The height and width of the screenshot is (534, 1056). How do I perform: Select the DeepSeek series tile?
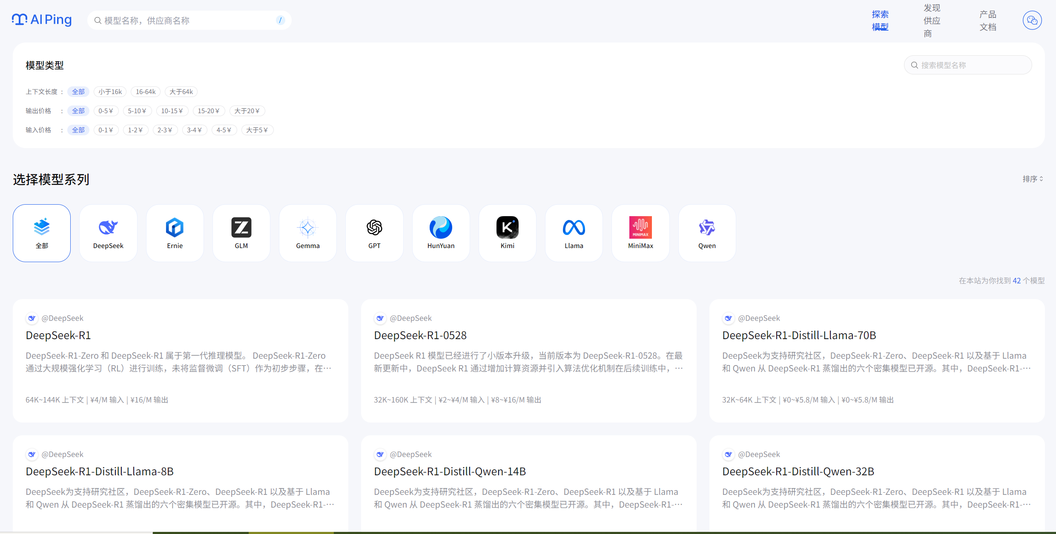tap(108, 233)
